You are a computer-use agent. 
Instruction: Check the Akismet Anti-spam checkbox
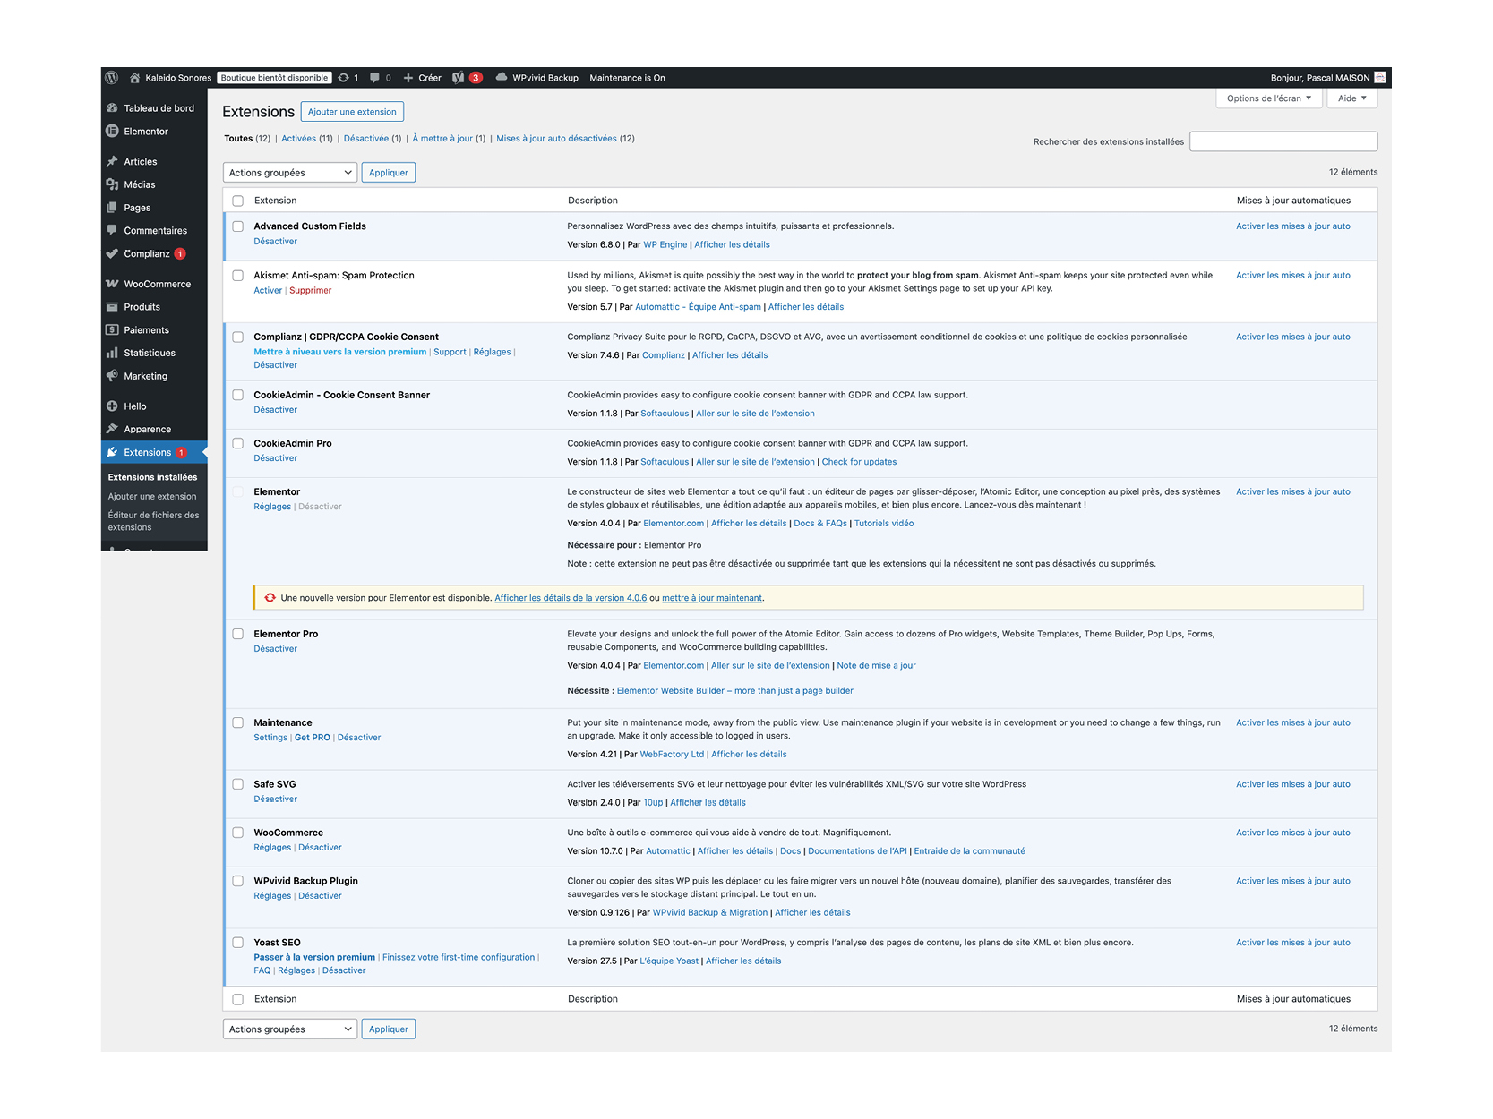point(237,277)
